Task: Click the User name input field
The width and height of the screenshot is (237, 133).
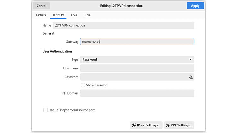Action: point(137,68)
